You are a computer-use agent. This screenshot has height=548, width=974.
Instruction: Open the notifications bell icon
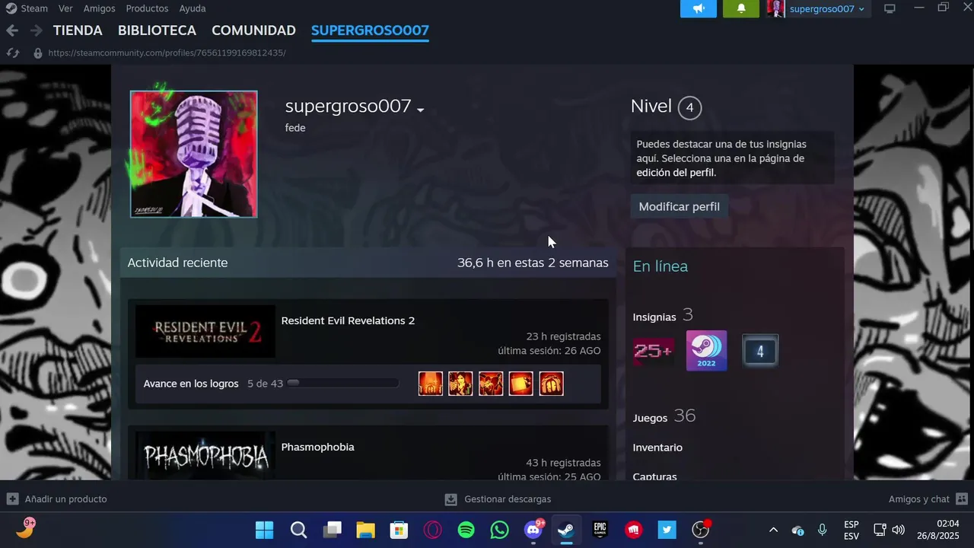(740, 8)
